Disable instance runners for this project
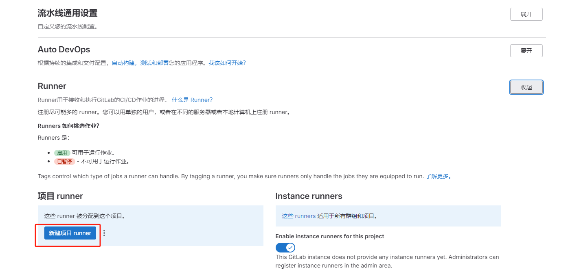The image size is (568, 274). pyautogui.click(x=285, y=247)
